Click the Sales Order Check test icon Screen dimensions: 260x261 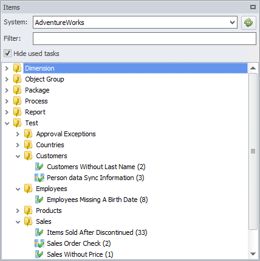[x=39, y=243]
